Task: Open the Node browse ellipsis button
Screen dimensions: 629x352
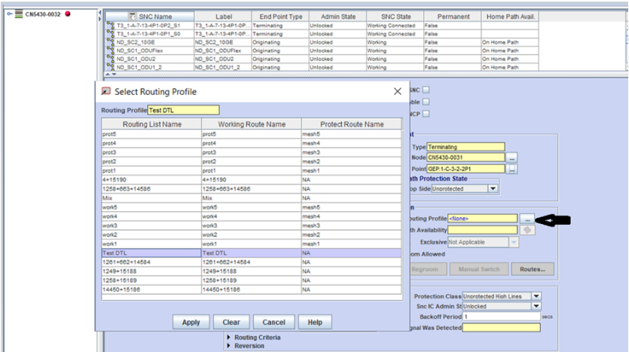Action: pos(511,158)
